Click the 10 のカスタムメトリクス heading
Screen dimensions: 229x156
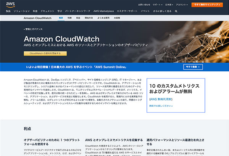[x=174, y=88]
